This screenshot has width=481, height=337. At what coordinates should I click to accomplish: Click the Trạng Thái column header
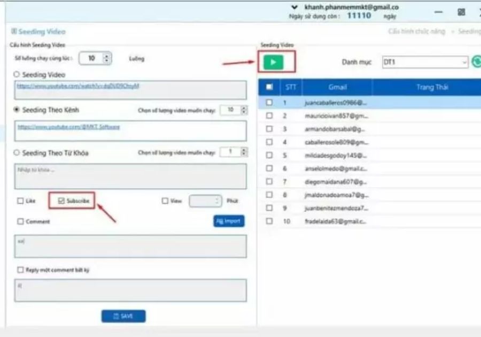click(432, 87)
